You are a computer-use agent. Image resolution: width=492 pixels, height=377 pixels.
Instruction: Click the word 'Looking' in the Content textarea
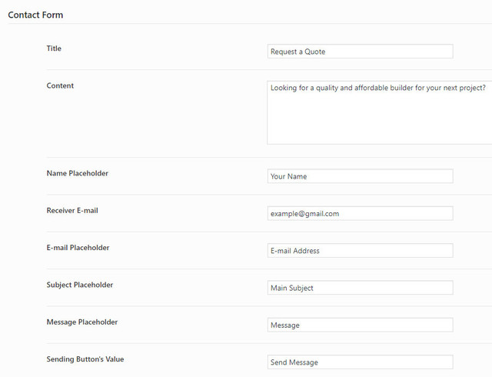pyautogui.click(x=284, y=88)
